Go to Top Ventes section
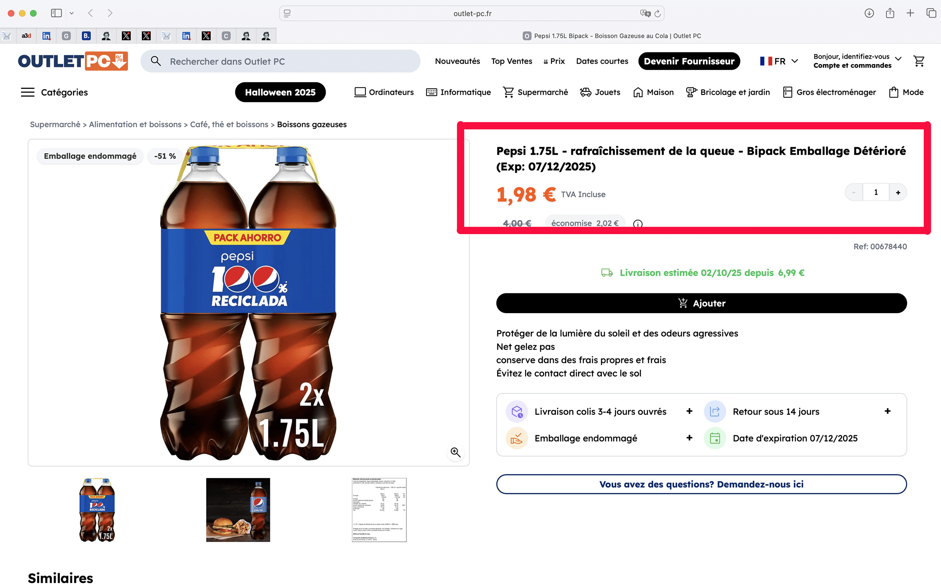The image size is (941, 588). click(x=511, y=61)
